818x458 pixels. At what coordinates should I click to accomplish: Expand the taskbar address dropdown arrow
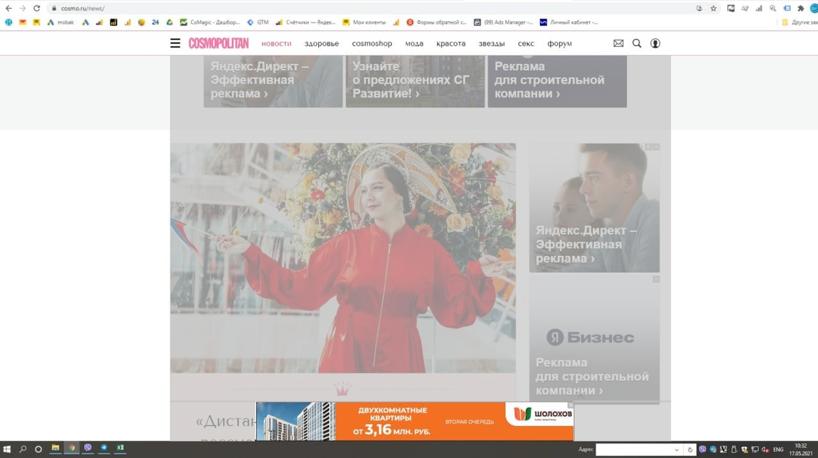click(677, 450)
